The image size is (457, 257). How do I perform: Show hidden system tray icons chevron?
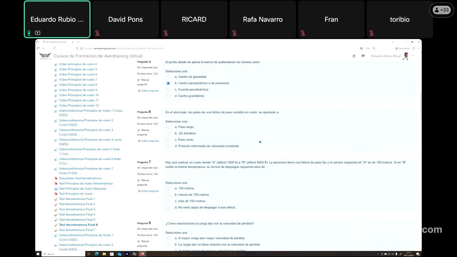coord(378,254)
